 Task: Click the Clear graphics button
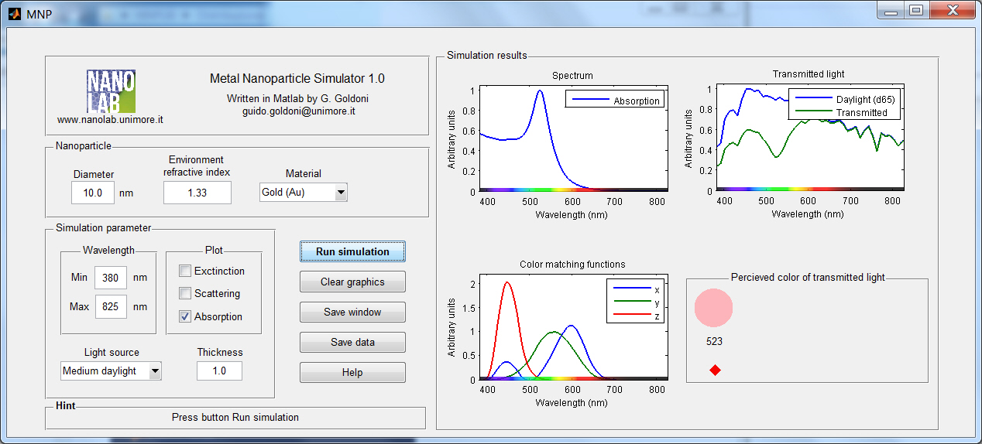352,282
